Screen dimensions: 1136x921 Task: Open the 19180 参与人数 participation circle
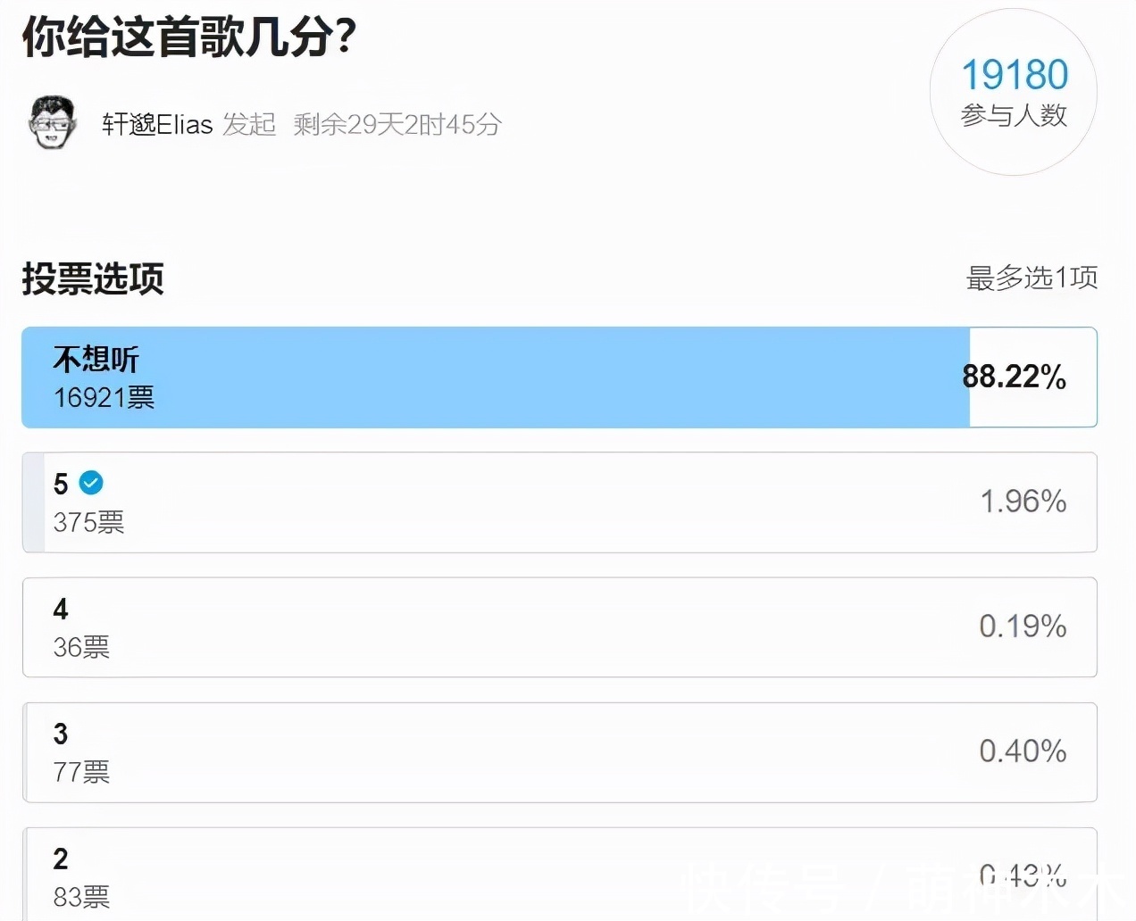point(1014,92)
